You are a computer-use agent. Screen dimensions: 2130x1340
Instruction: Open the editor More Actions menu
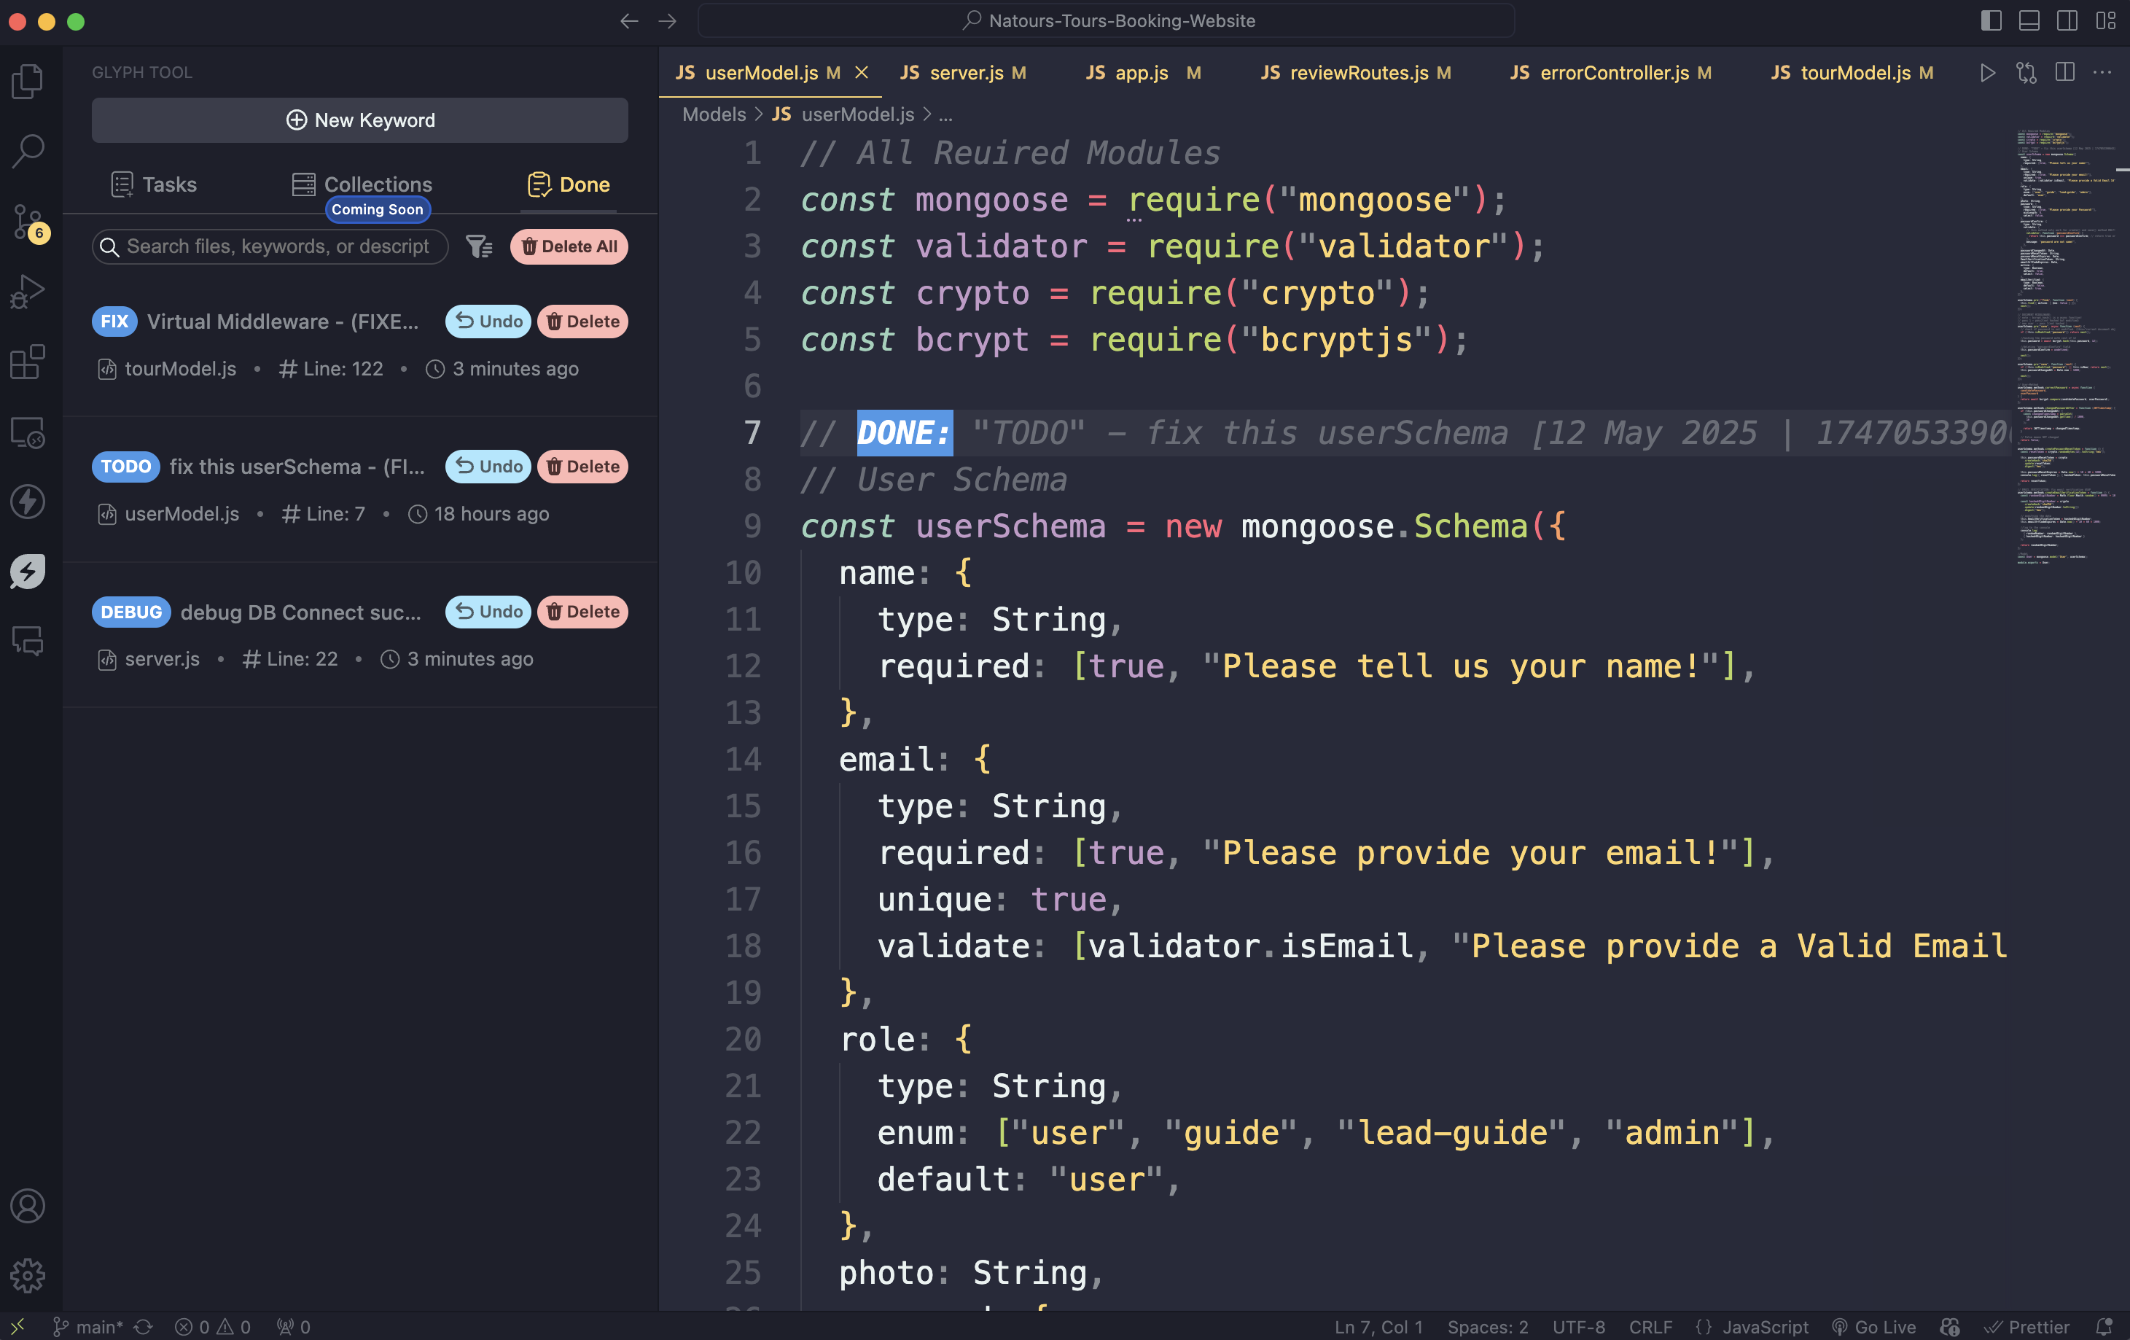pos(2102,72)
